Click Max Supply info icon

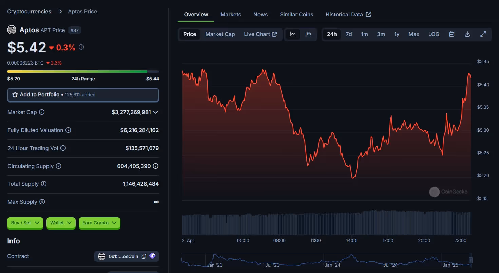(x=42, y=202)
